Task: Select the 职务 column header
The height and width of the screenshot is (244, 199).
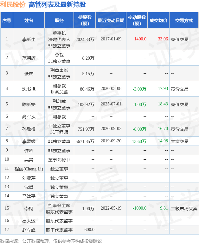Action: (59, 21)
